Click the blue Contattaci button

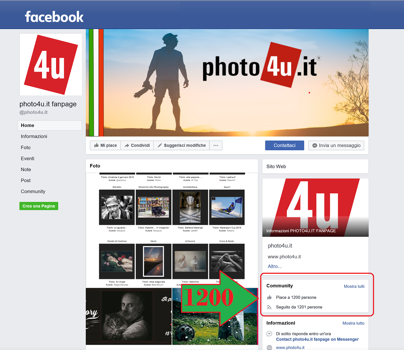coord(284,145)
